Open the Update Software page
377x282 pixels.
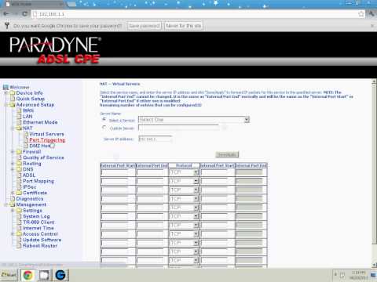pyautogui.click(x=42, y=240)
